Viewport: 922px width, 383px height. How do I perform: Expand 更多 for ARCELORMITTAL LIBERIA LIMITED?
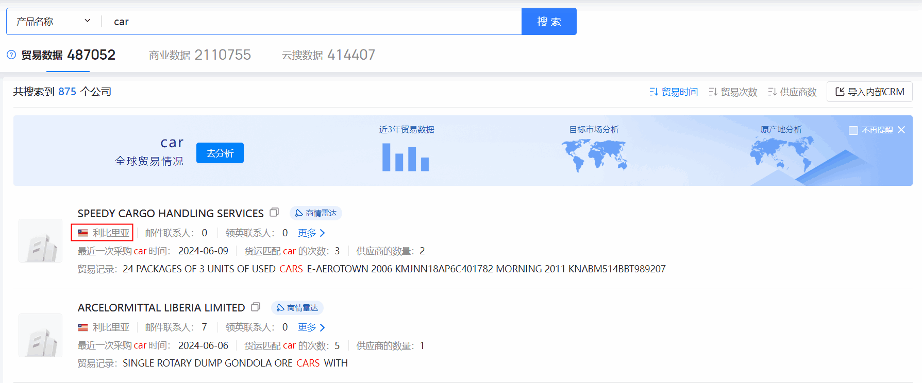[311, 327]
